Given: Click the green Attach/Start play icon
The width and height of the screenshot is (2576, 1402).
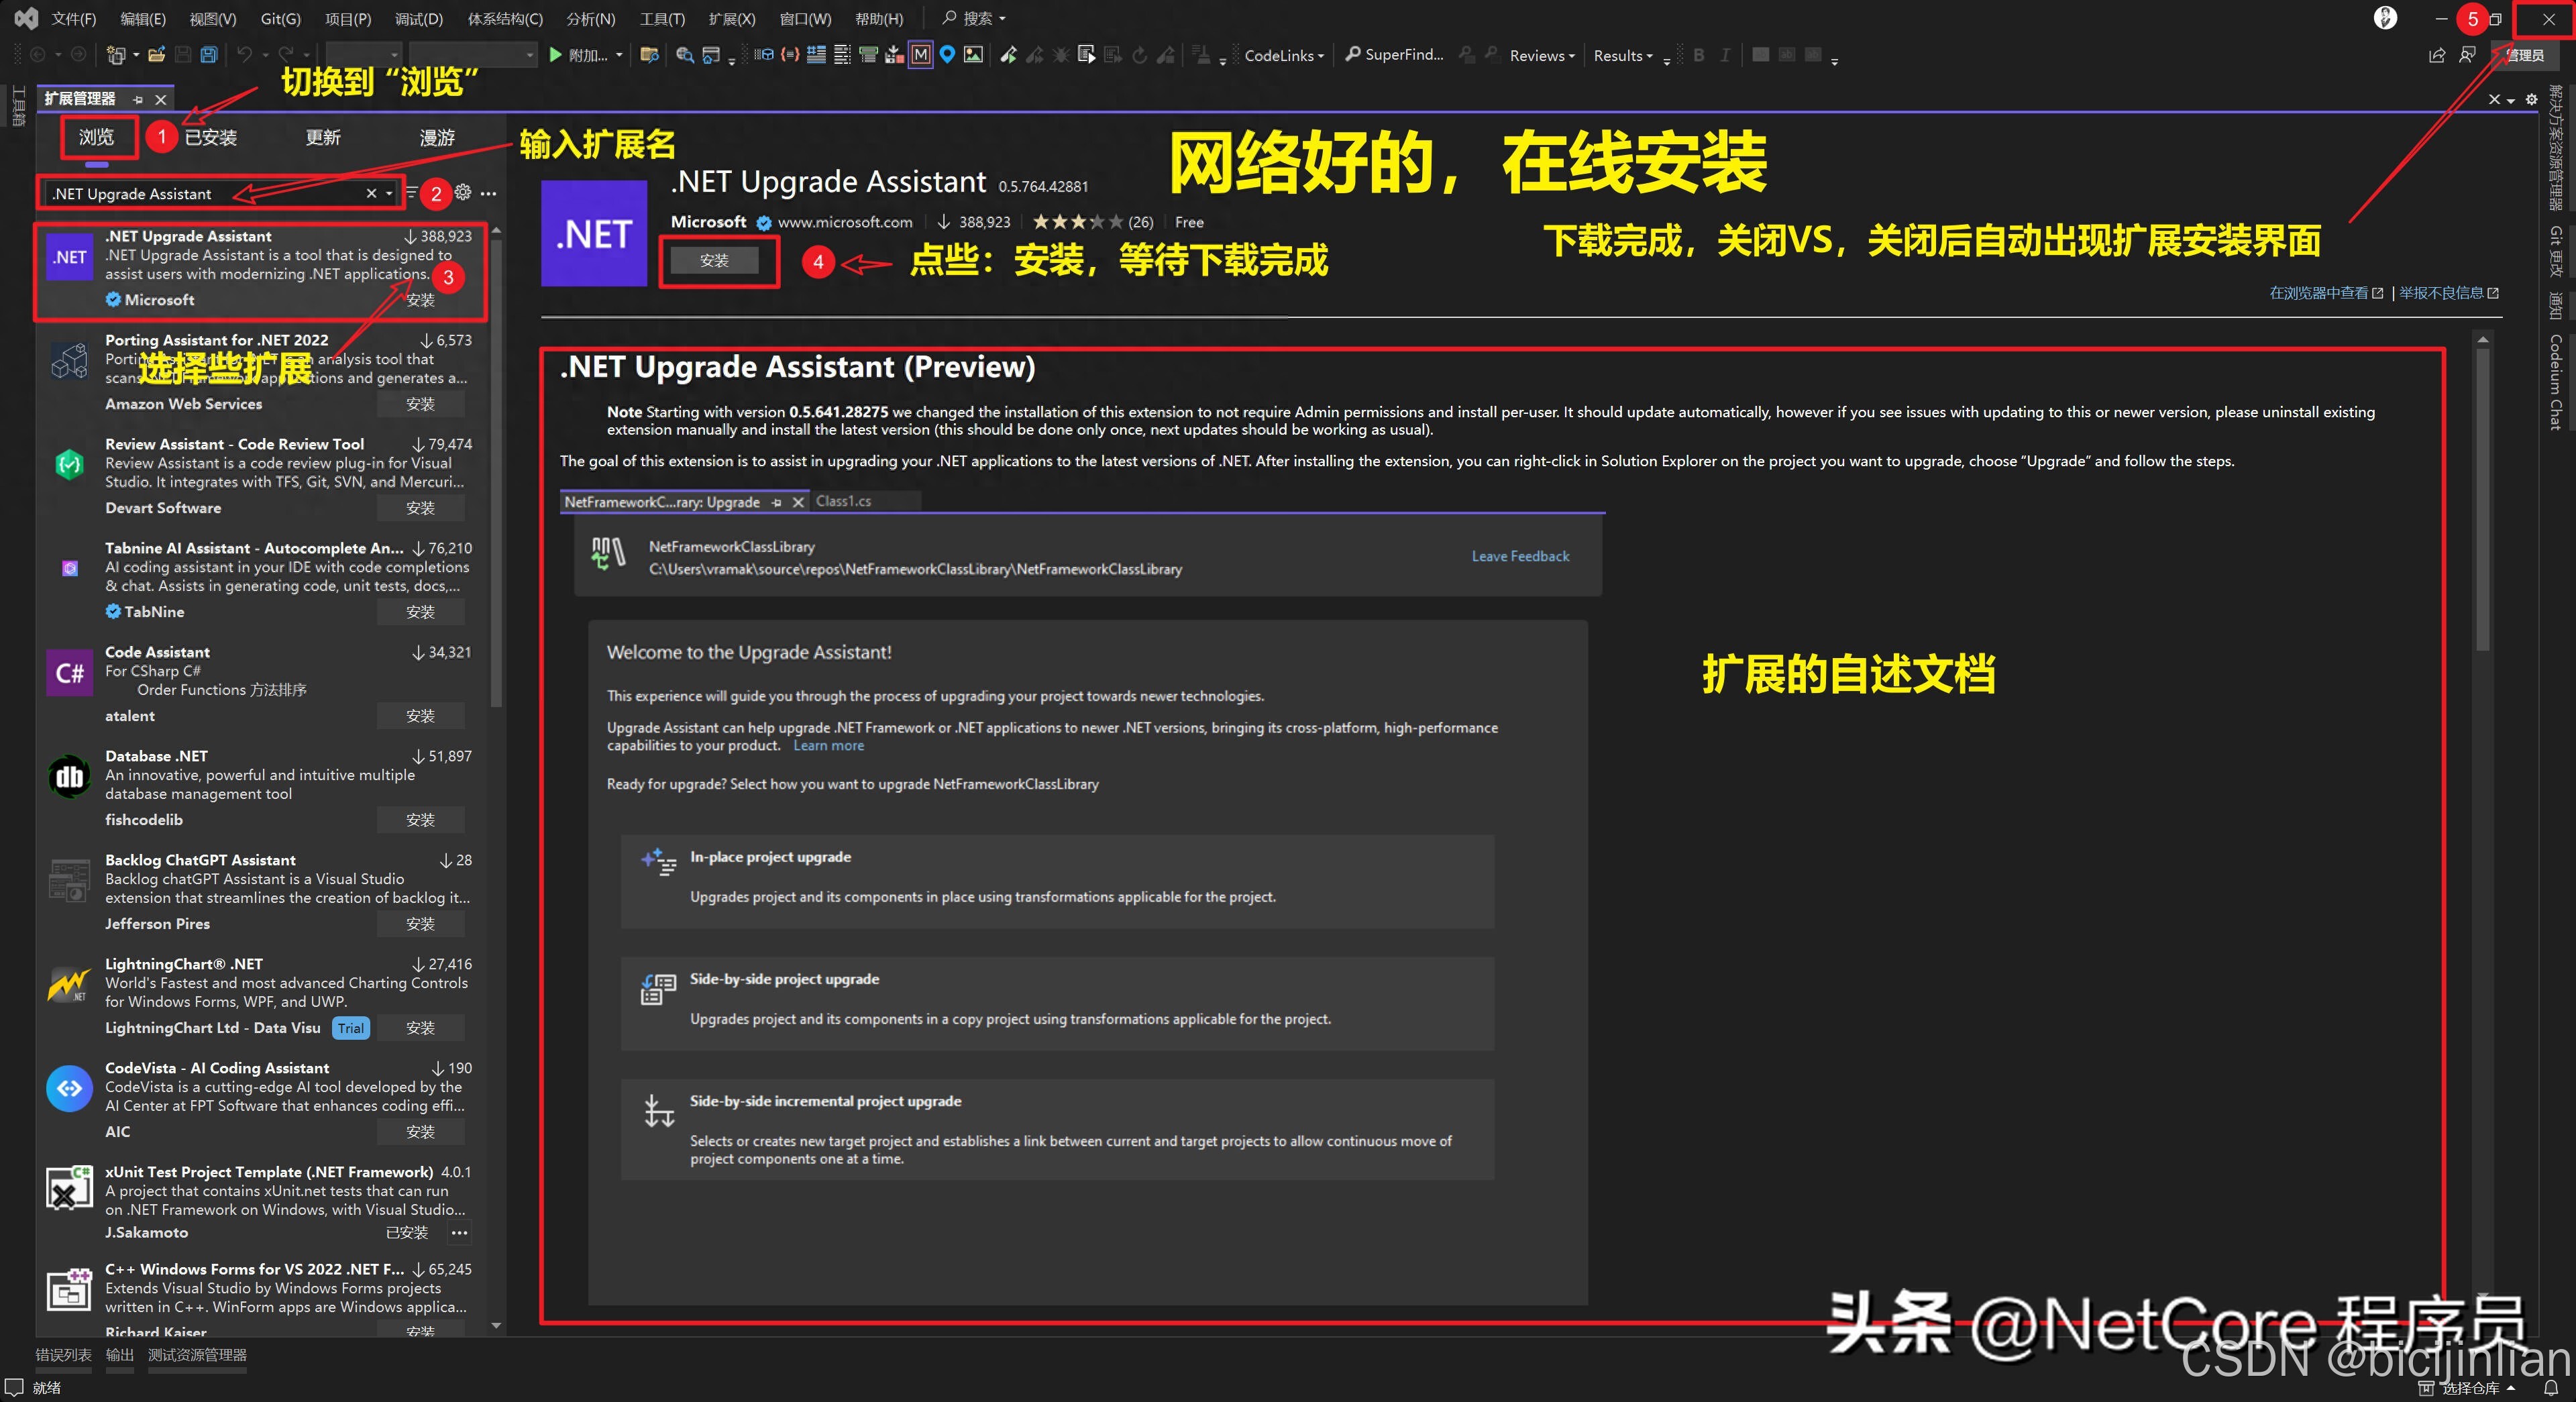Looking at the screenshot, I should click(556, 55).
